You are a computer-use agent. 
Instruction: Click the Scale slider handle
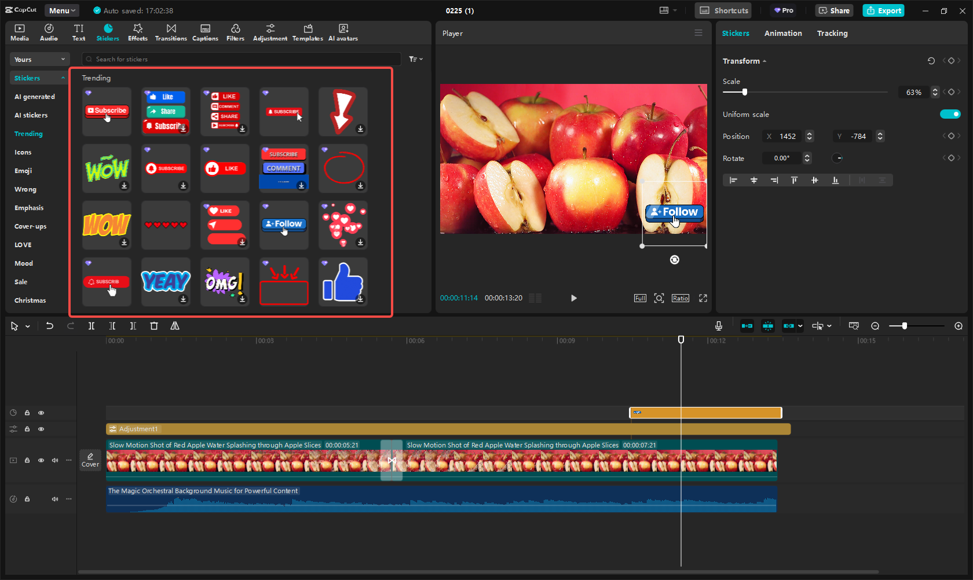[x=745, y=92]
